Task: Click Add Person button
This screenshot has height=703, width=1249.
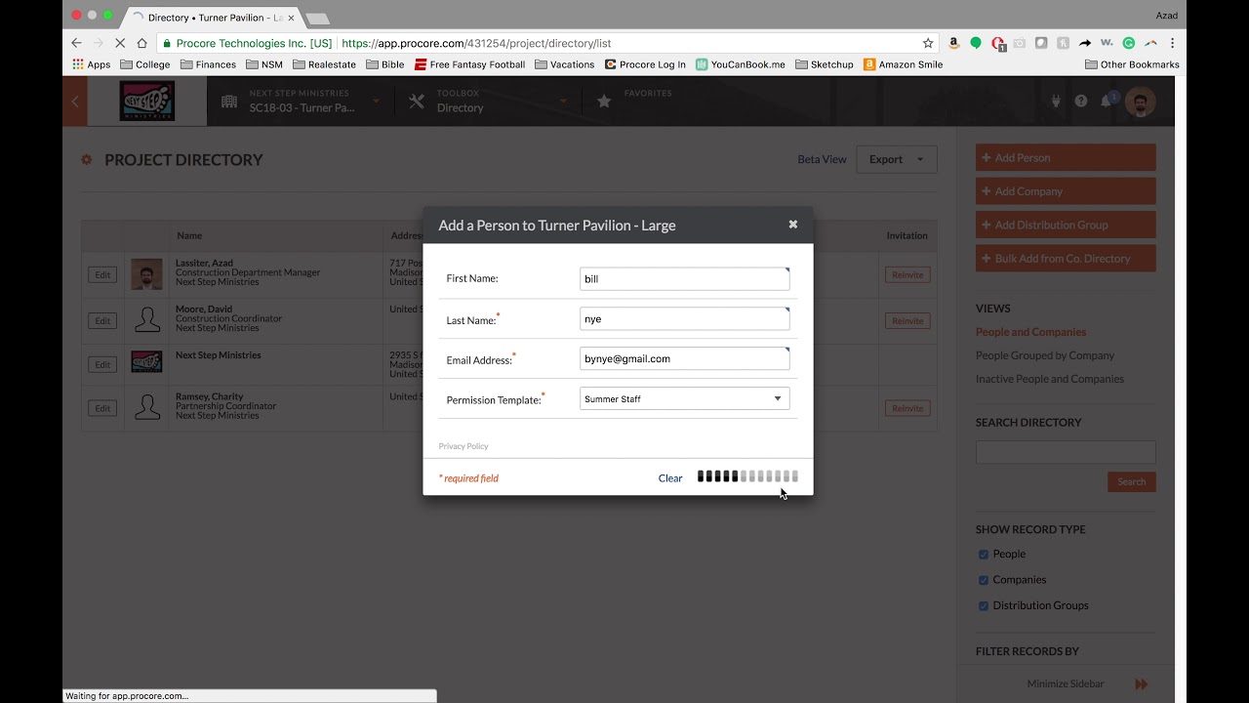Action: coord(1066,158)
